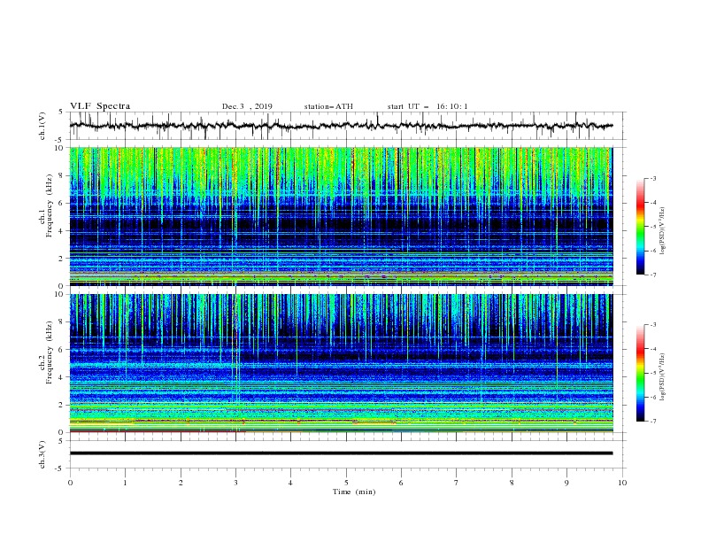Click the '8' tick label on the time axis

pos(512,483)
